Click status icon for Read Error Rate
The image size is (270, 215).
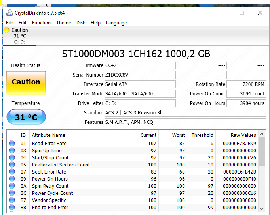[x=12, y=143]
